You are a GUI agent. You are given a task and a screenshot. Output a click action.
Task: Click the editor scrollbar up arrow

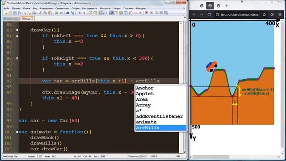pyautogui.click(x=181, y=23)
